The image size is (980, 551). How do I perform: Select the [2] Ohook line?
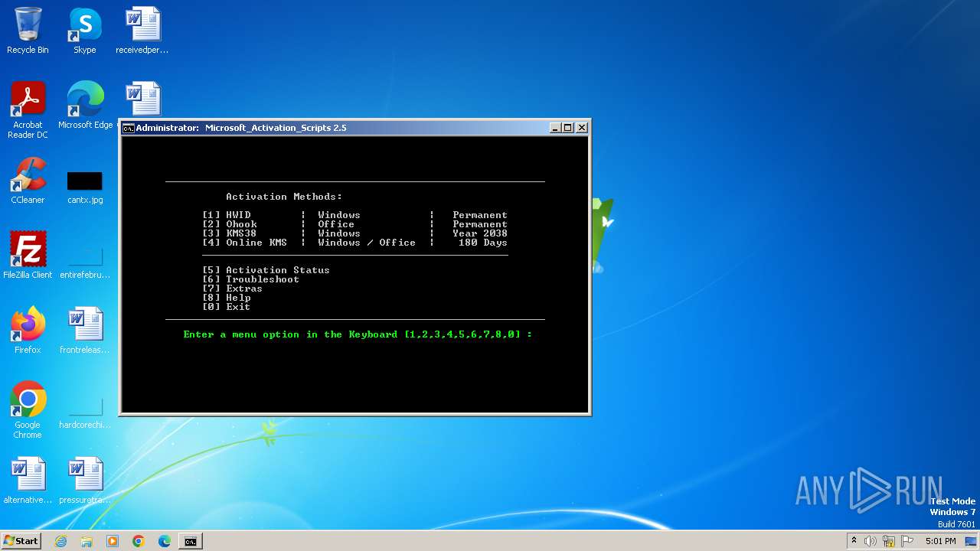point(355,224)
